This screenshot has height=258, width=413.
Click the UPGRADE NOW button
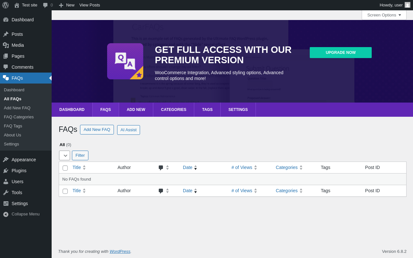click(x=341, y=53)
